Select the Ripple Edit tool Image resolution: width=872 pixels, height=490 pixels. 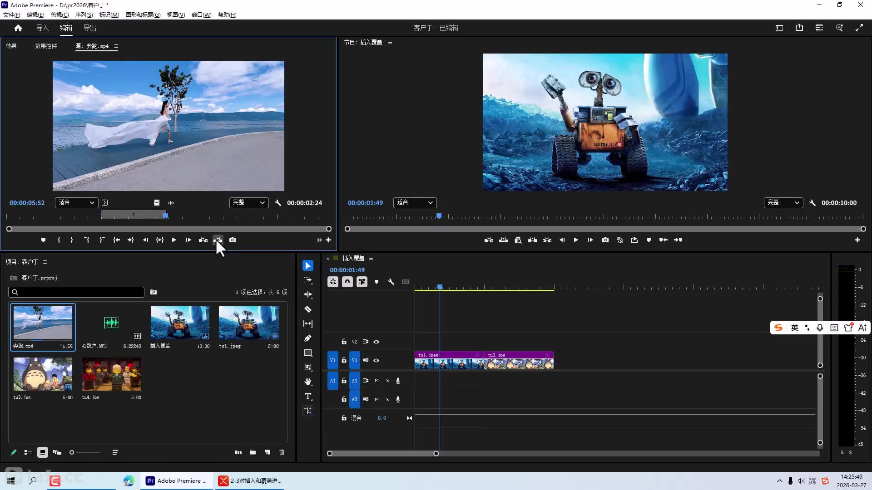(x=308, y=294)
